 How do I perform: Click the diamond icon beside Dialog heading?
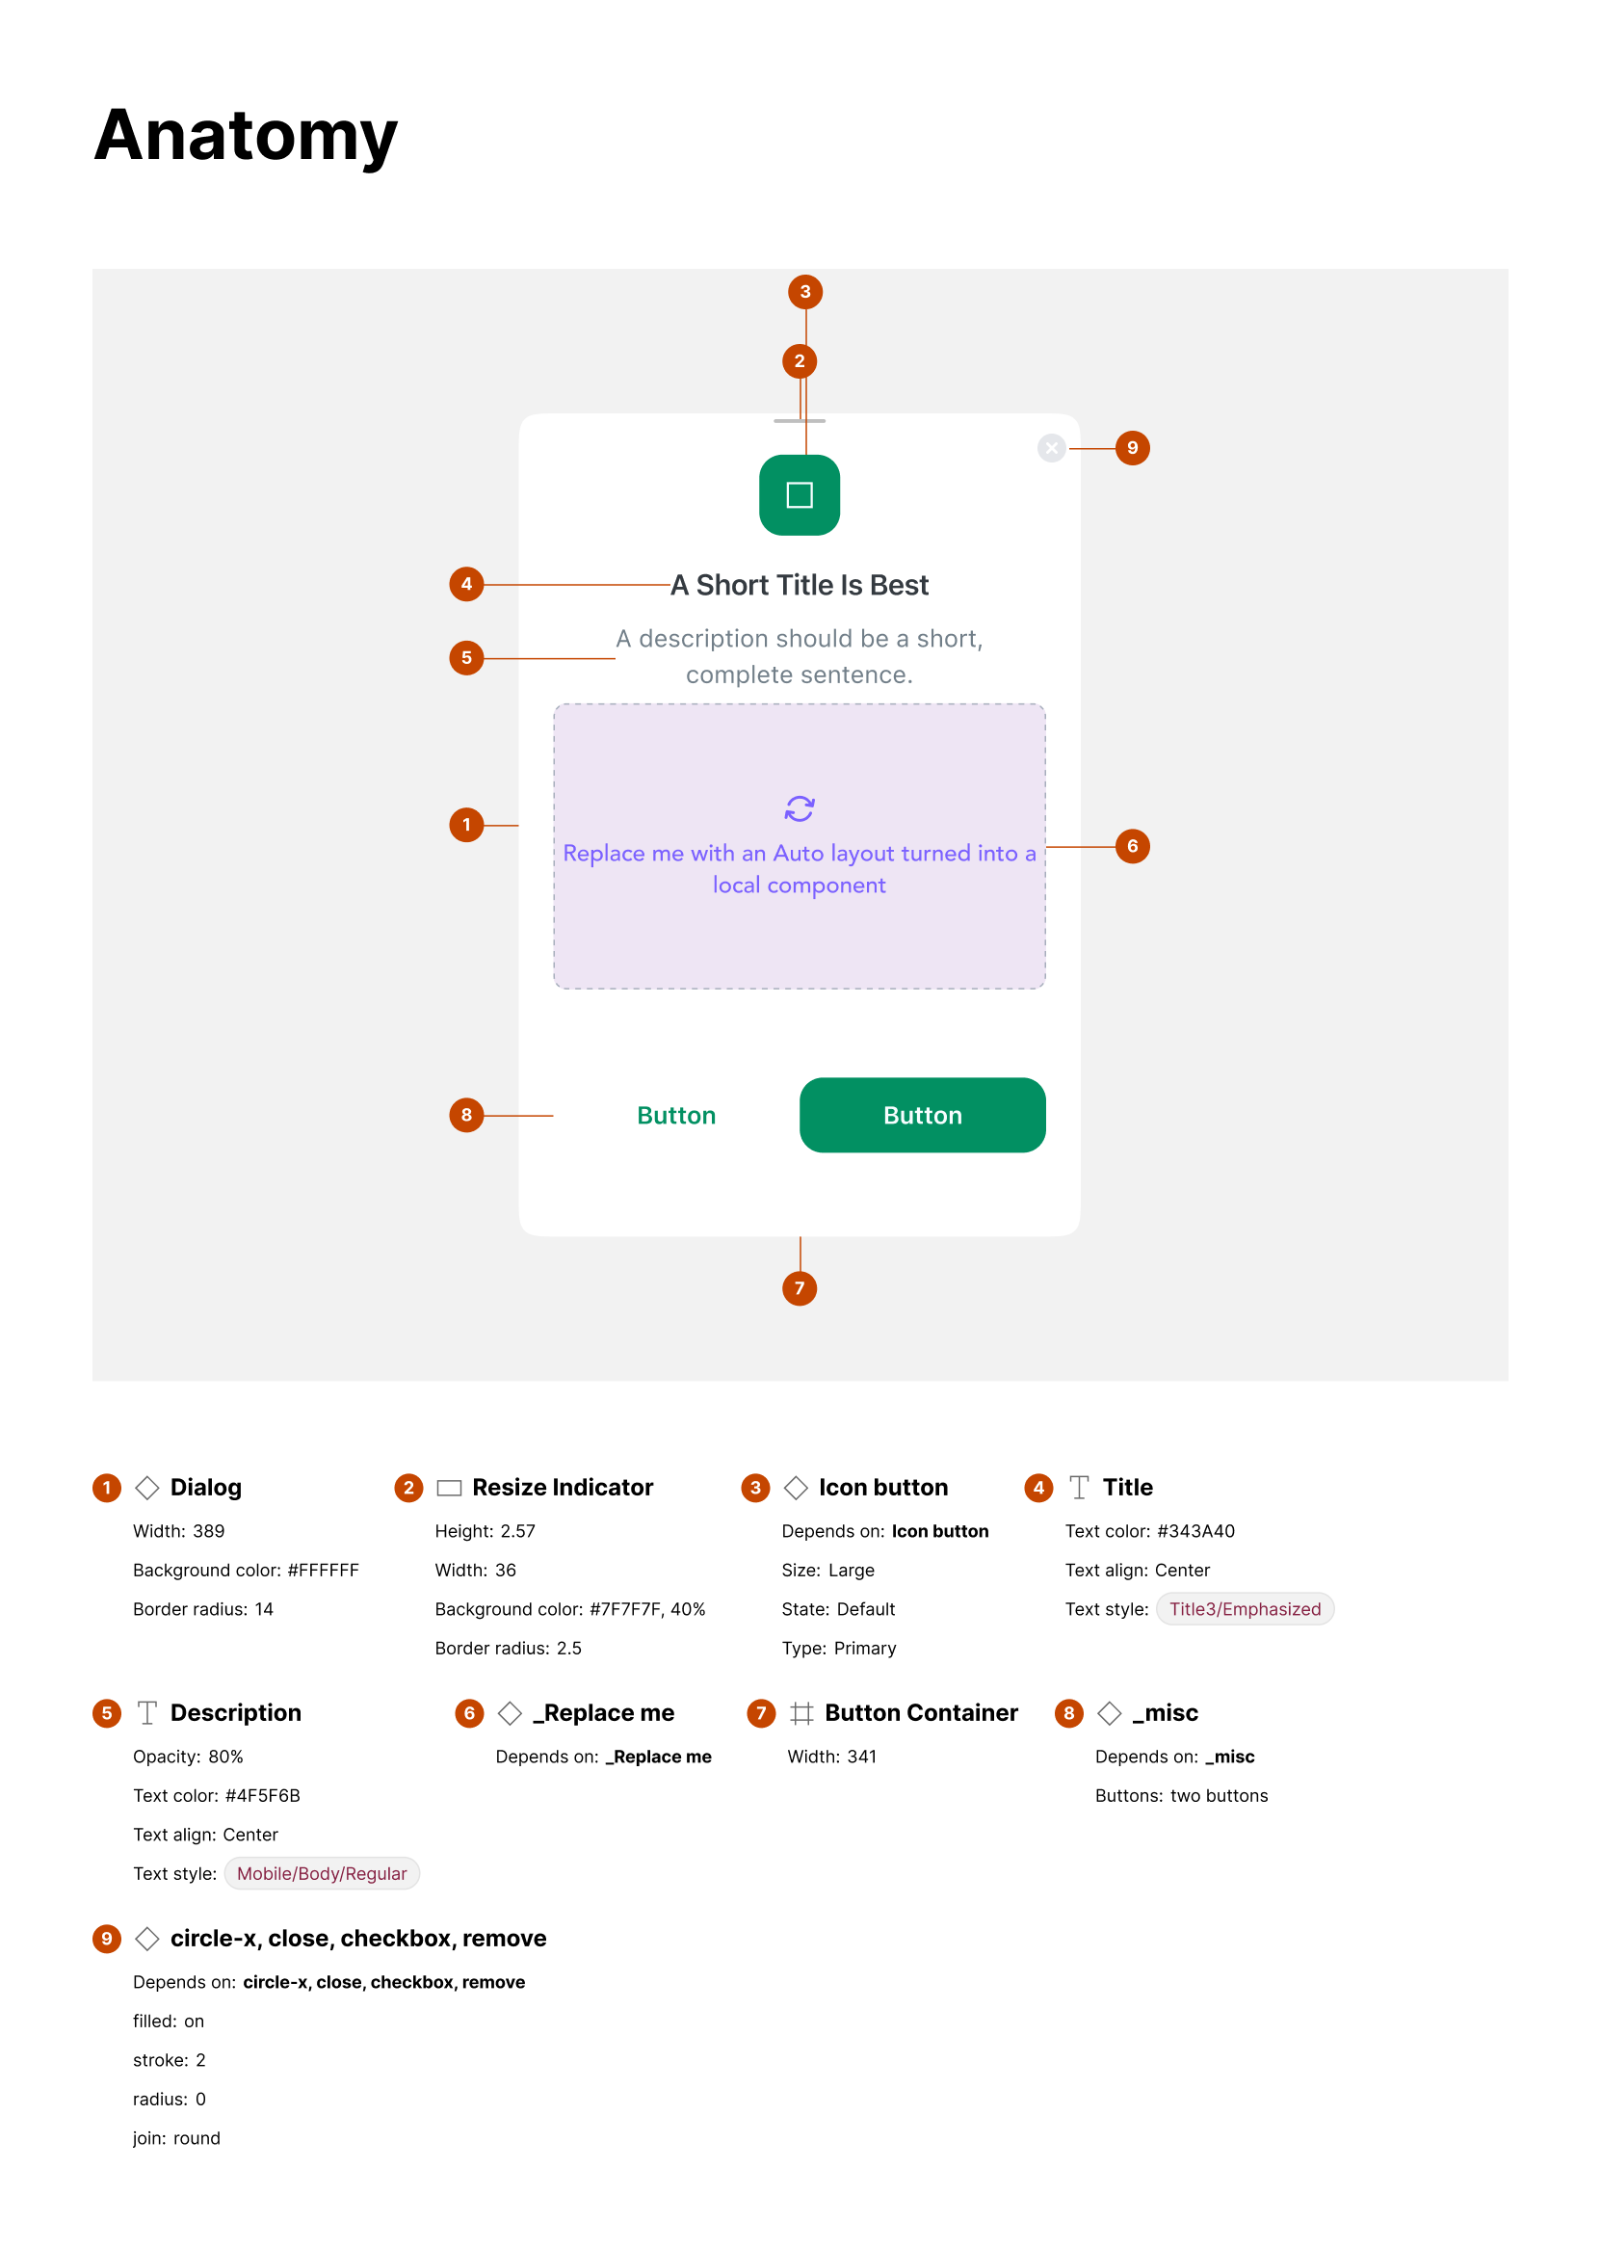click(146, 1487)
